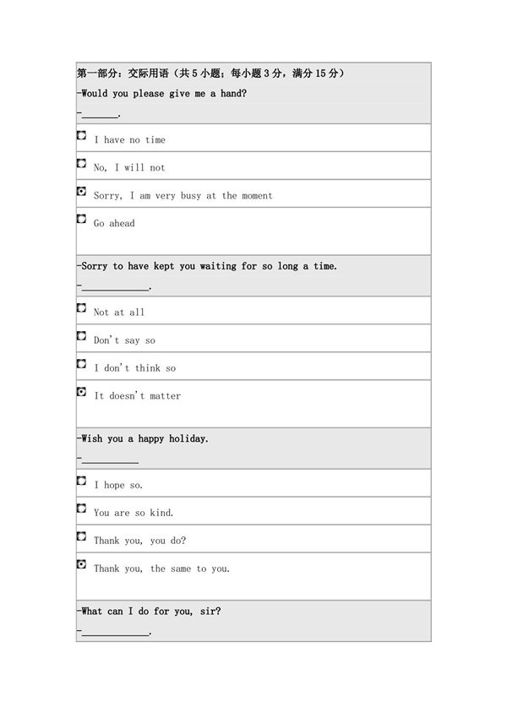
Task: Click the answer blank under 'What can I do for you'
Action: pos(115,632)
